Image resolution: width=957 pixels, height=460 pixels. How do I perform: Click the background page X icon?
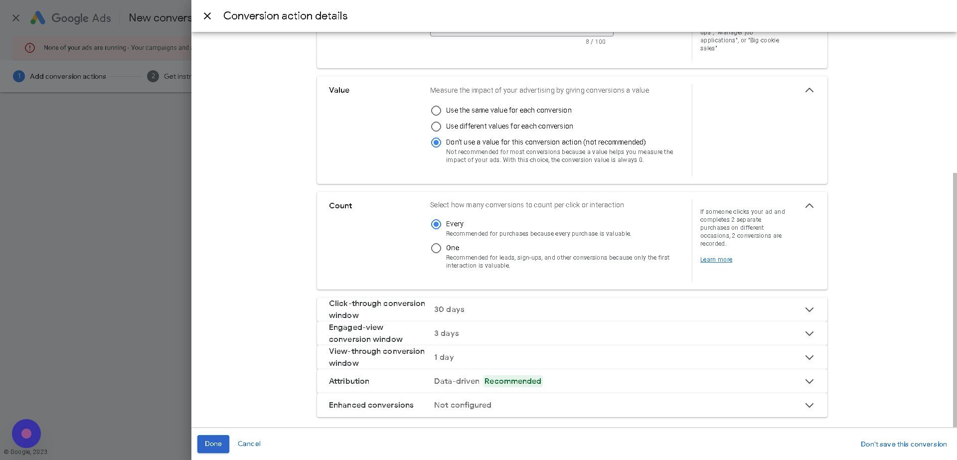tap(16, 18)
